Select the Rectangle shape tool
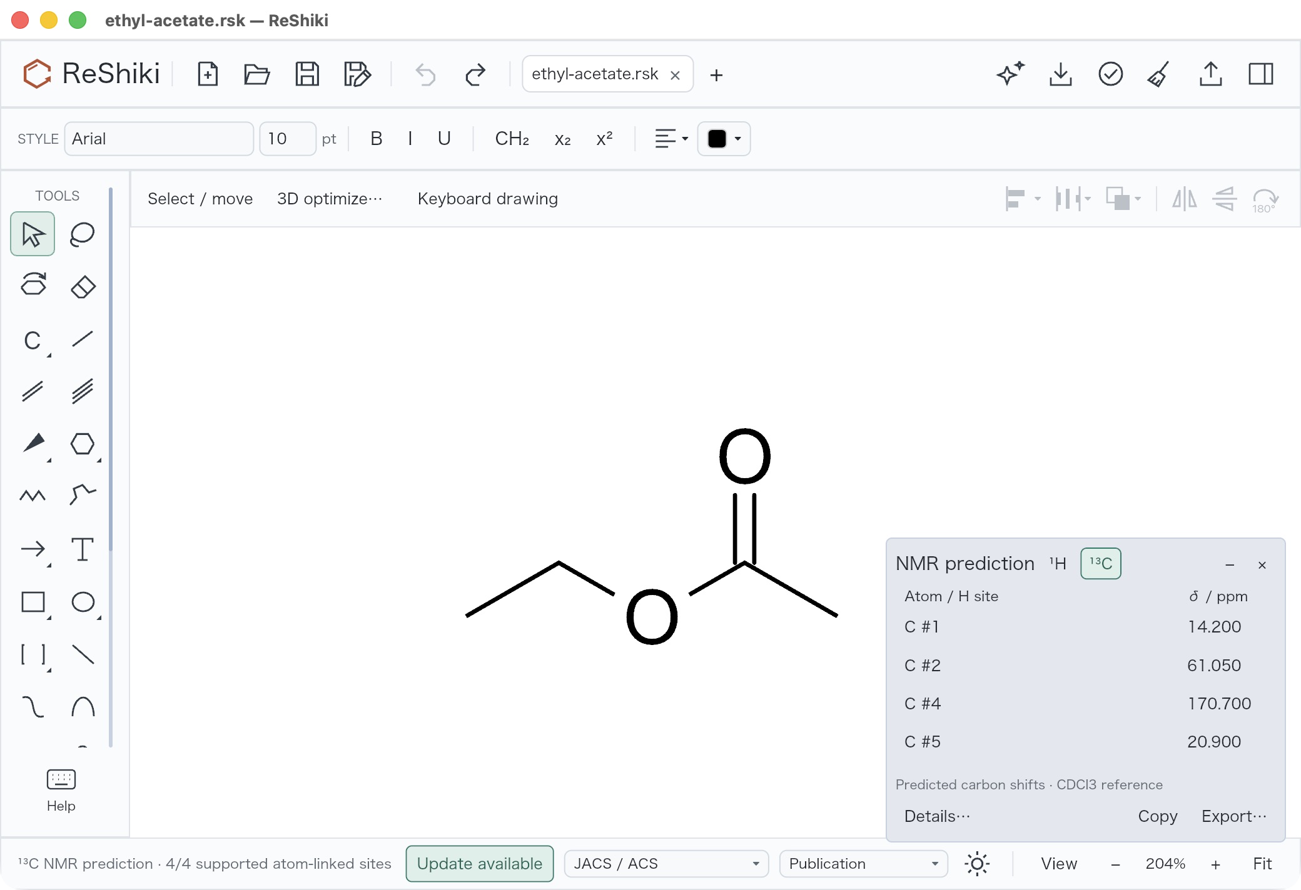The height and width of the screenshot is (890, 1301). click(34, 602)
